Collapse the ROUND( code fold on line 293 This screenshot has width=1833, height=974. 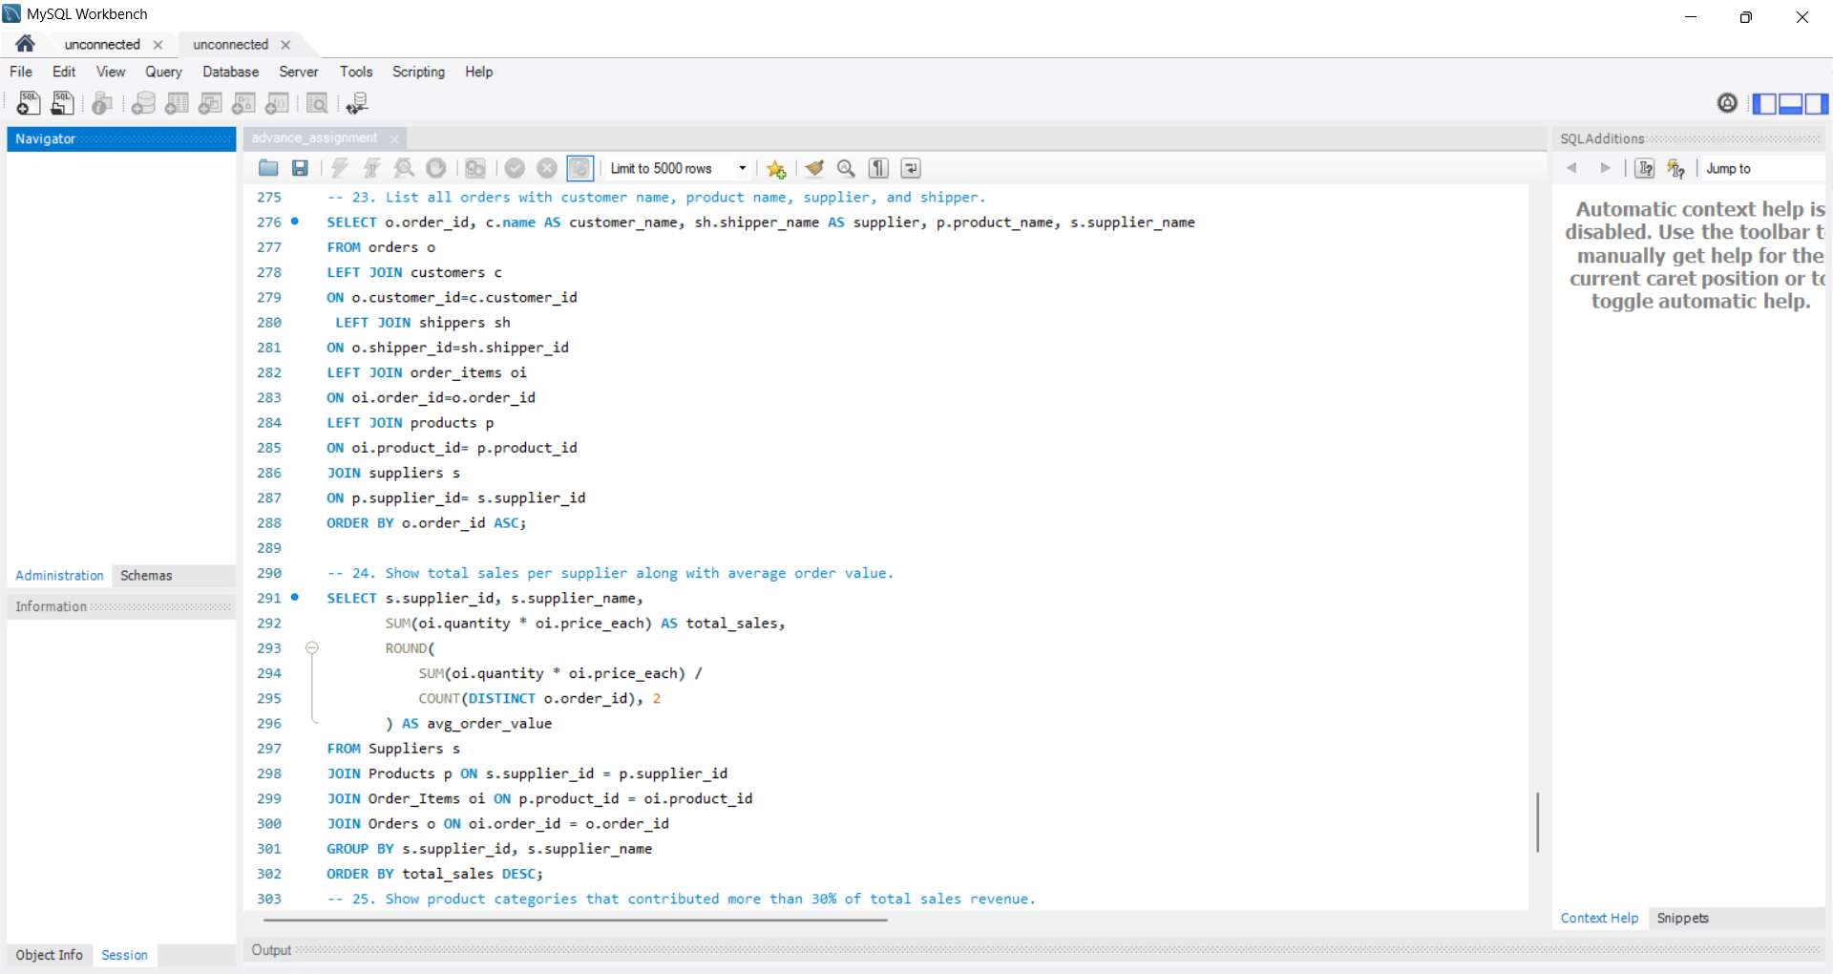click(x=311, y=647)
